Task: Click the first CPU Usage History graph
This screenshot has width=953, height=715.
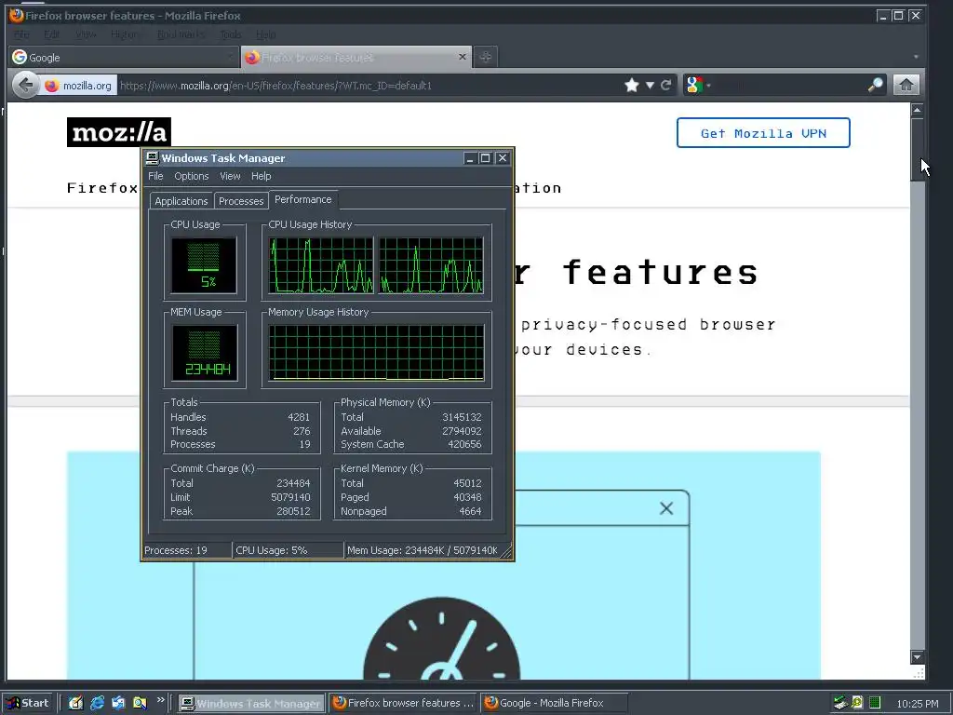Action: tap(321, 265)
